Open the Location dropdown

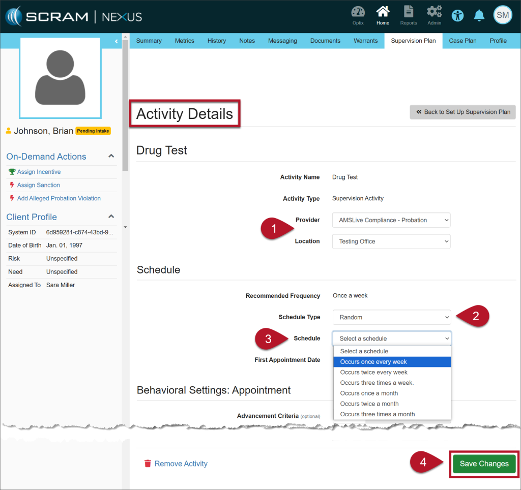(391, 241)
